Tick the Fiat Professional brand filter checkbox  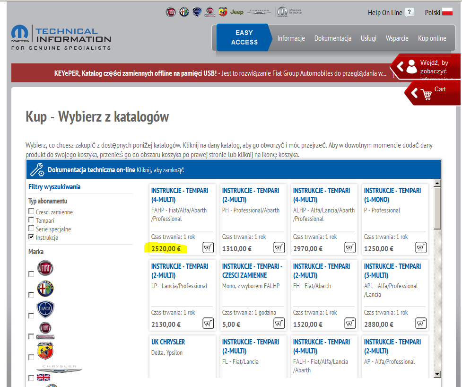[x=31, y=336]
